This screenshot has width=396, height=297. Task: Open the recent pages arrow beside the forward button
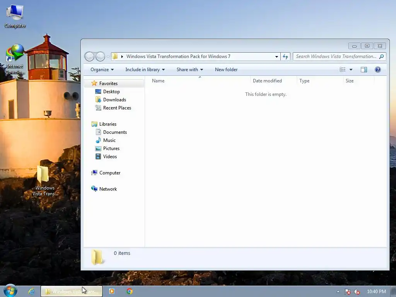pyautogui.click(x=108, y=57)
